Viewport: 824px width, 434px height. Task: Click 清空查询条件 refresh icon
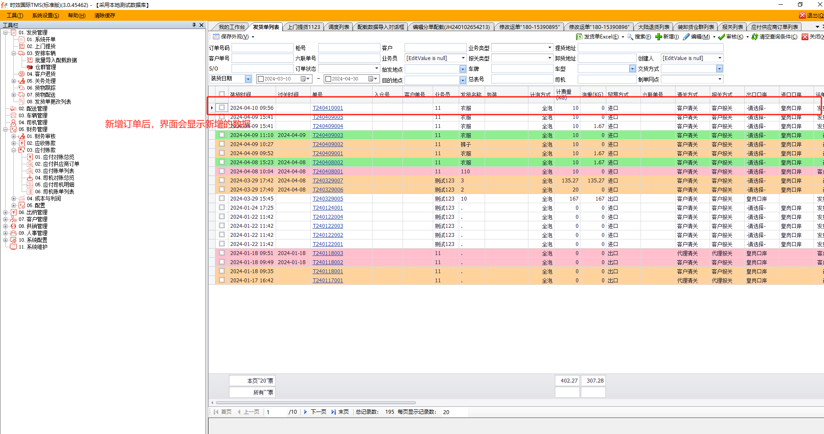(755, 37)
